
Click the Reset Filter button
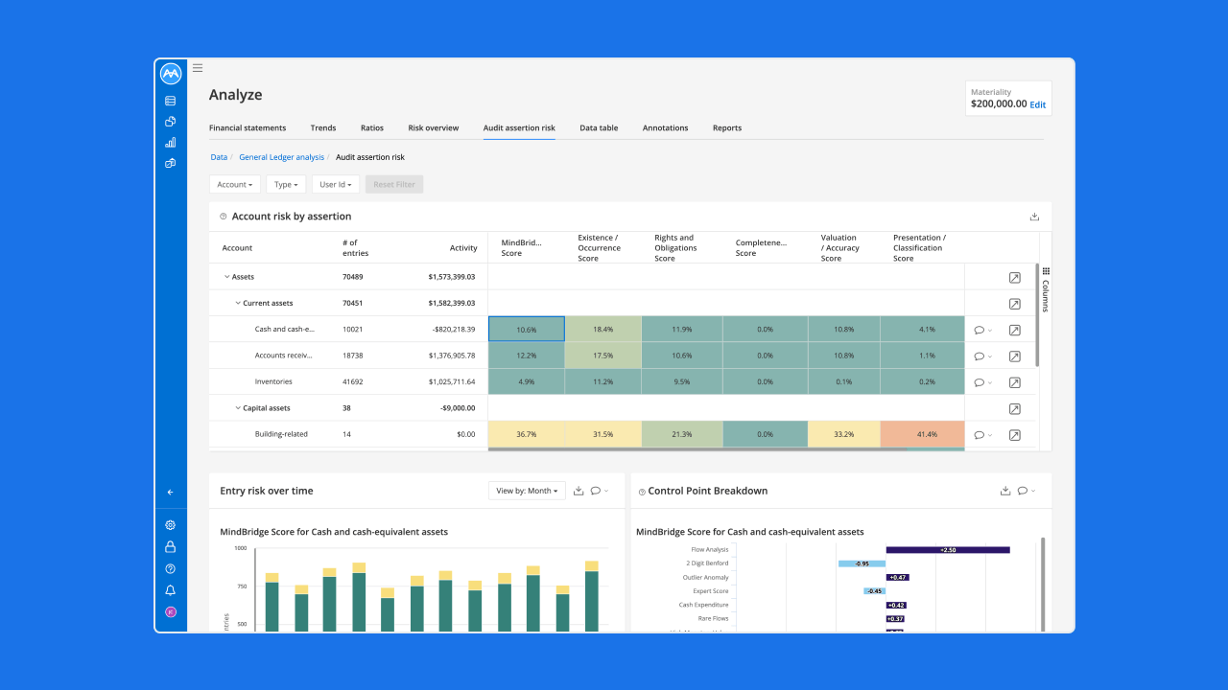coord(394,184)
